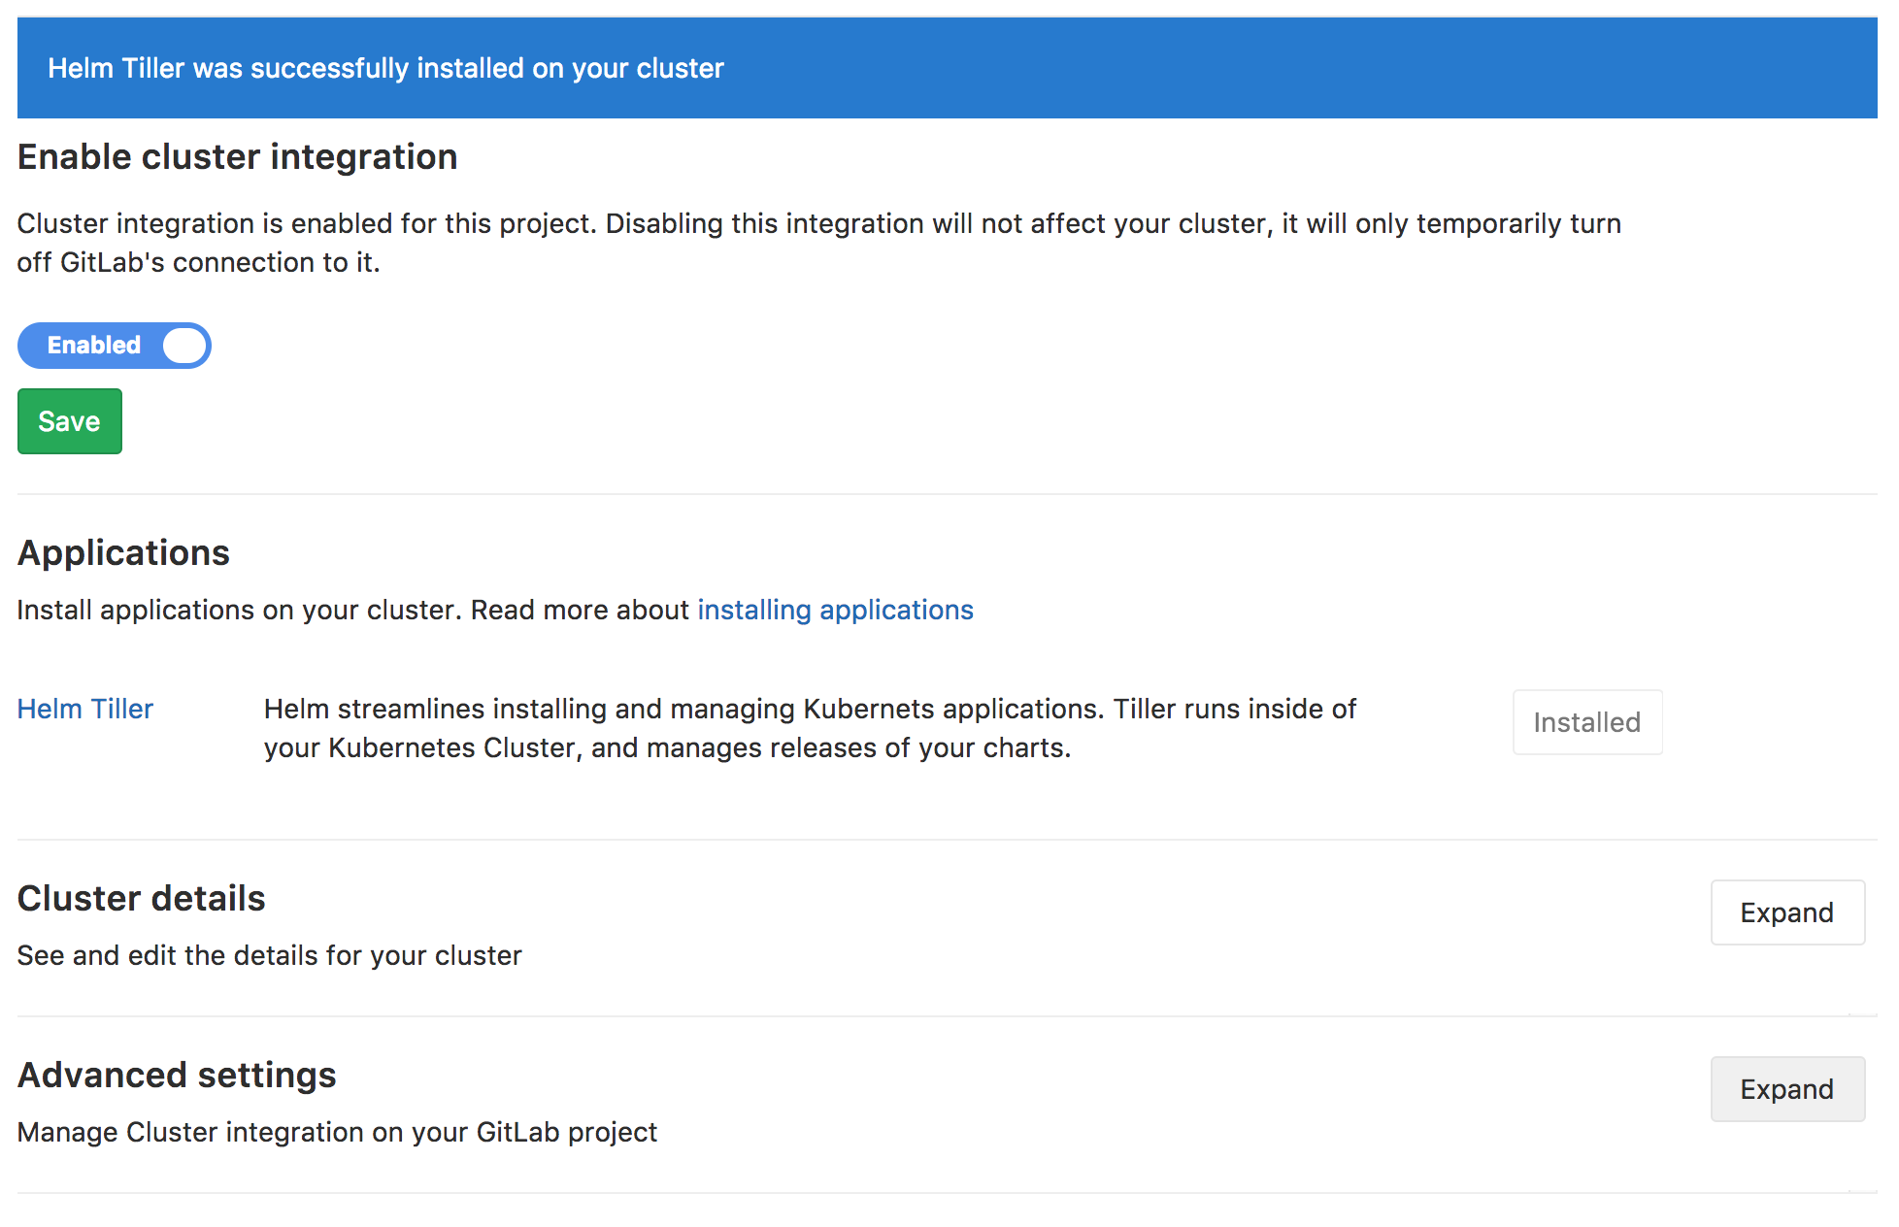
Task: Click the successfully installed message text
Action: point(385,68)
